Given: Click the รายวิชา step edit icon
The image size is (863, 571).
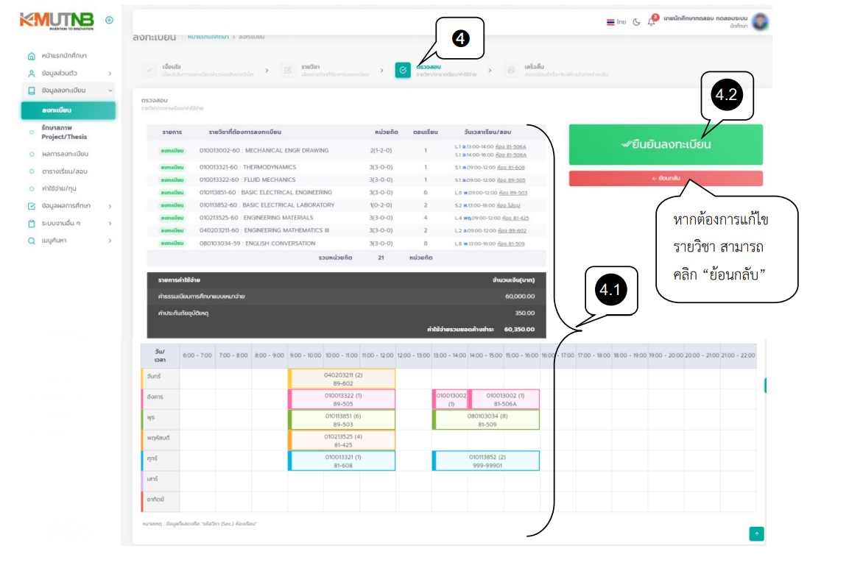Looking at the screenshot, I should click(x=288, y=71).
